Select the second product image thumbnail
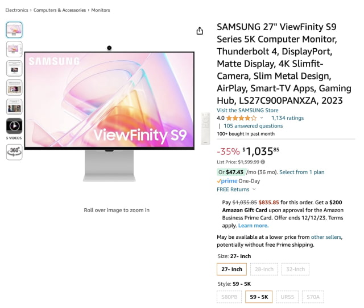Viewport: 364px width, 308px height. pos(14,49)
